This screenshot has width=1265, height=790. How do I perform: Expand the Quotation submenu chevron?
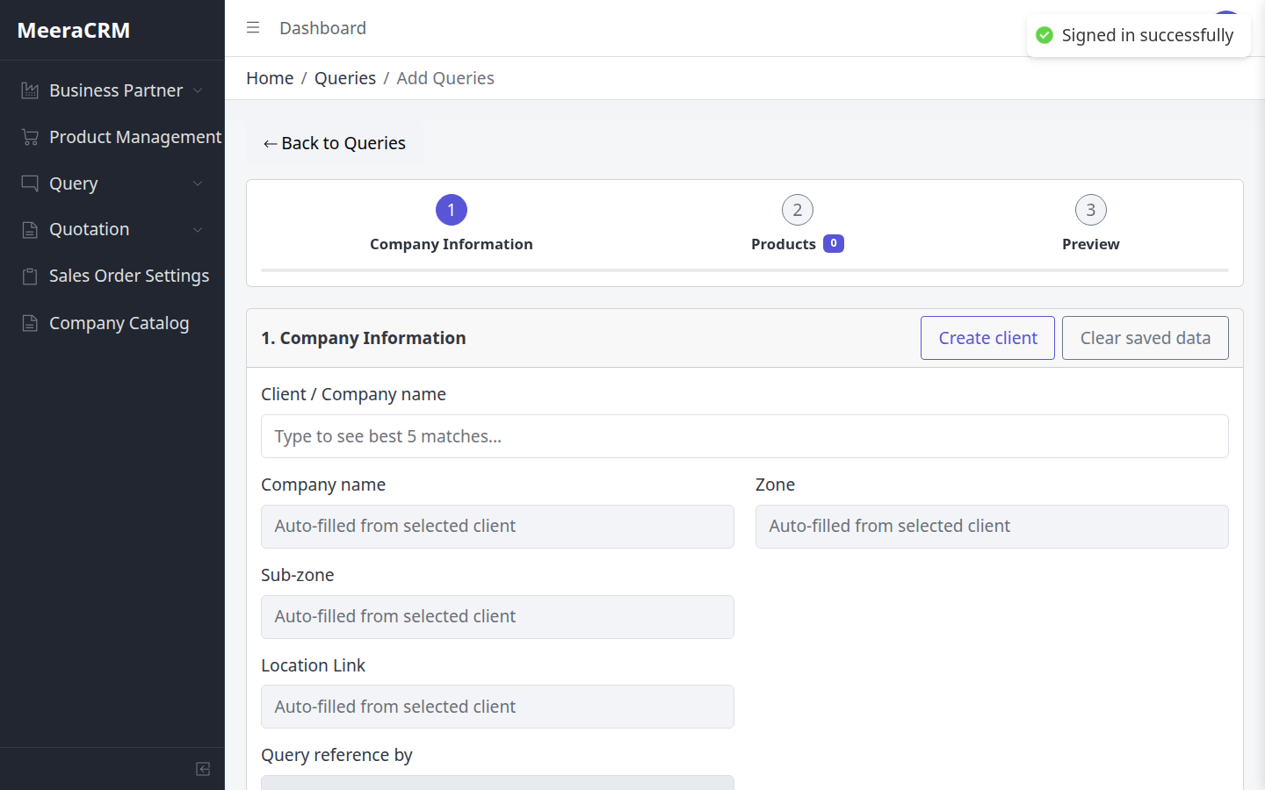pos(198,230)
